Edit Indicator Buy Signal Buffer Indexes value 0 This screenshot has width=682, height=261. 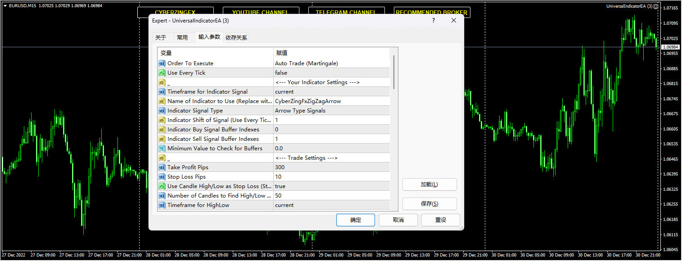click(x=331, y=130)
